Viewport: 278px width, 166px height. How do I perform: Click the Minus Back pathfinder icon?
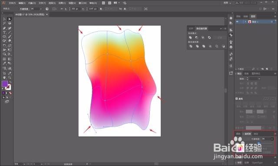tap(223, 46)
